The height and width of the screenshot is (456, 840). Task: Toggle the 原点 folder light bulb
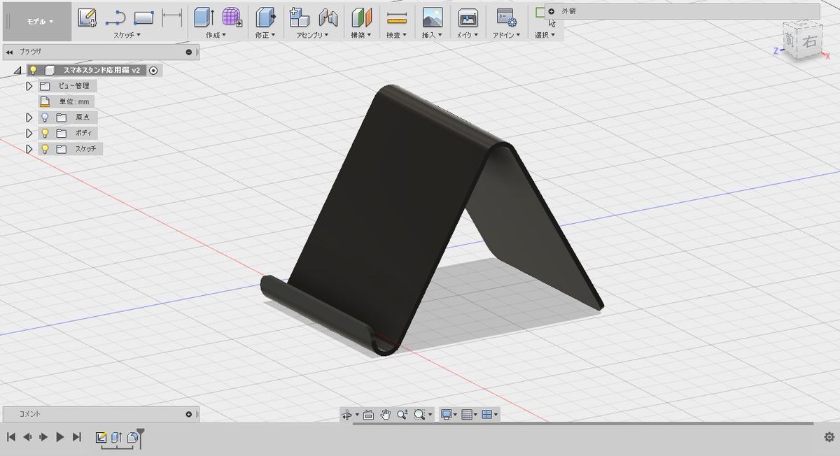[x=45, y=117]
